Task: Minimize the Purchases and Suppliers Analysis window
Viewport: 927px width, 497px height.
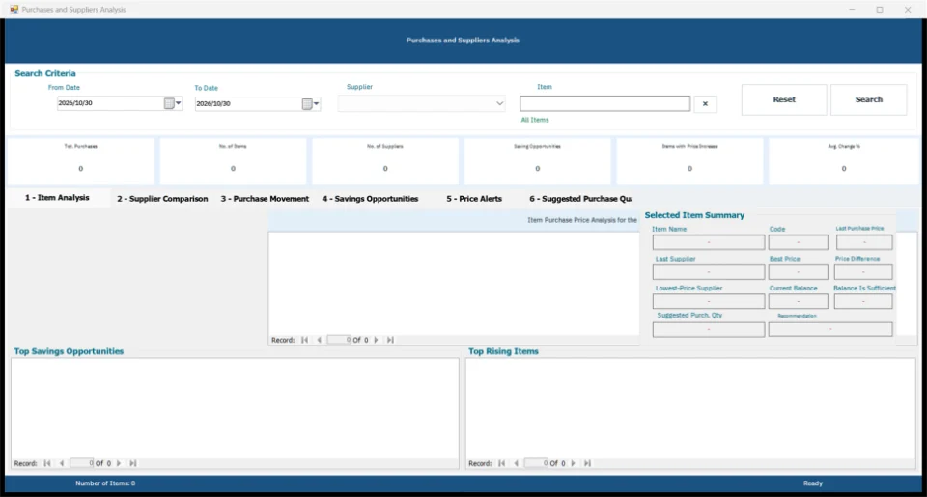Action: point(852,10)
